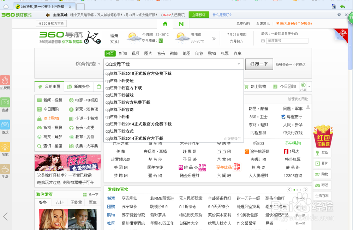Switch to 八卦 tab in 猜你爱看
The height and width of the screenshot is (230, 353).
tap(59, 202)
